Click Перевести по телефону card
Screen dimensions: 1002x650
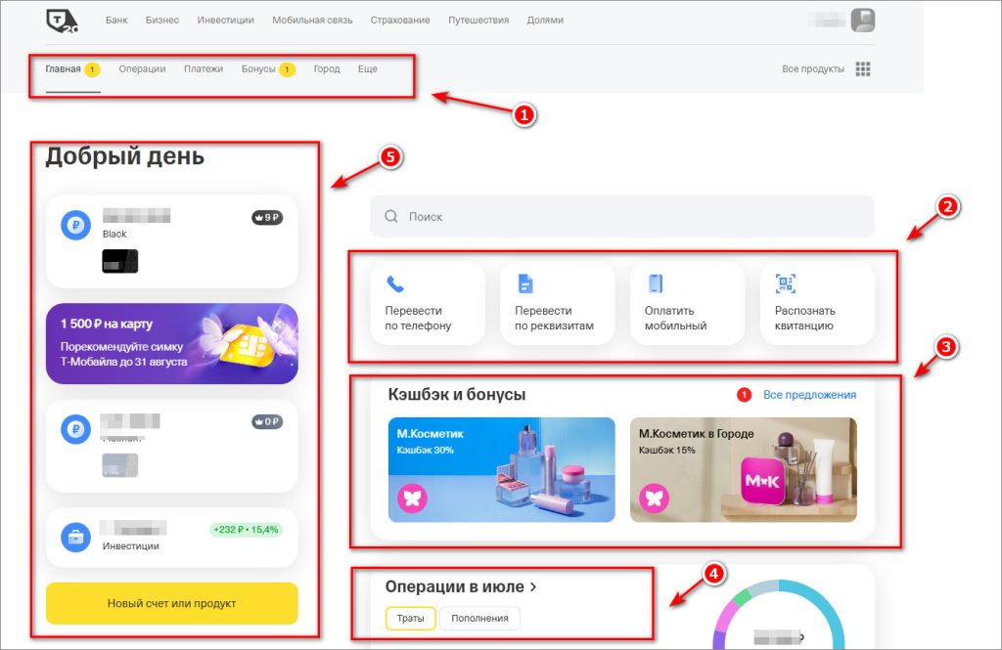point(428,303)
